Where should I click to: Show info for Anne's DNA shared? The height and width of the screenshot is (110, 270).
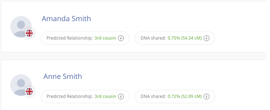[207, 96]
